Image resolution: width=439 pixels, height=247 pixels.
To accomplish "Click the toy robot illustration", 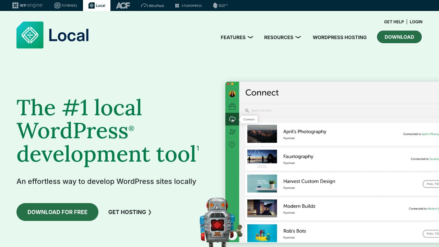I will click(x=219, y=222).
